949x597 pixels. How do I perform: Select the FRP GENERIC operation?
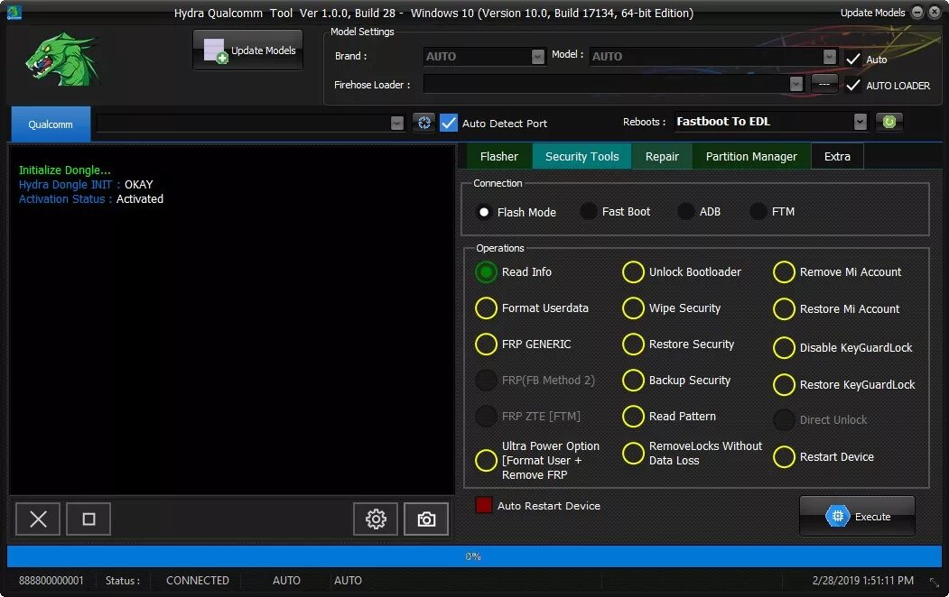486,344
